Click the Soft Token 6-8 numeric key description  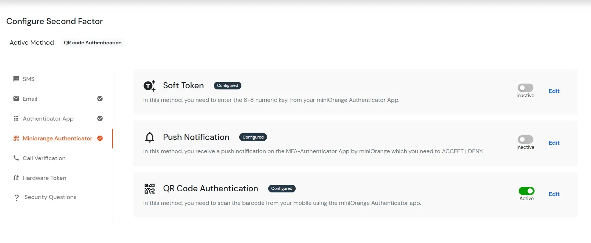[x=271, y=100]
